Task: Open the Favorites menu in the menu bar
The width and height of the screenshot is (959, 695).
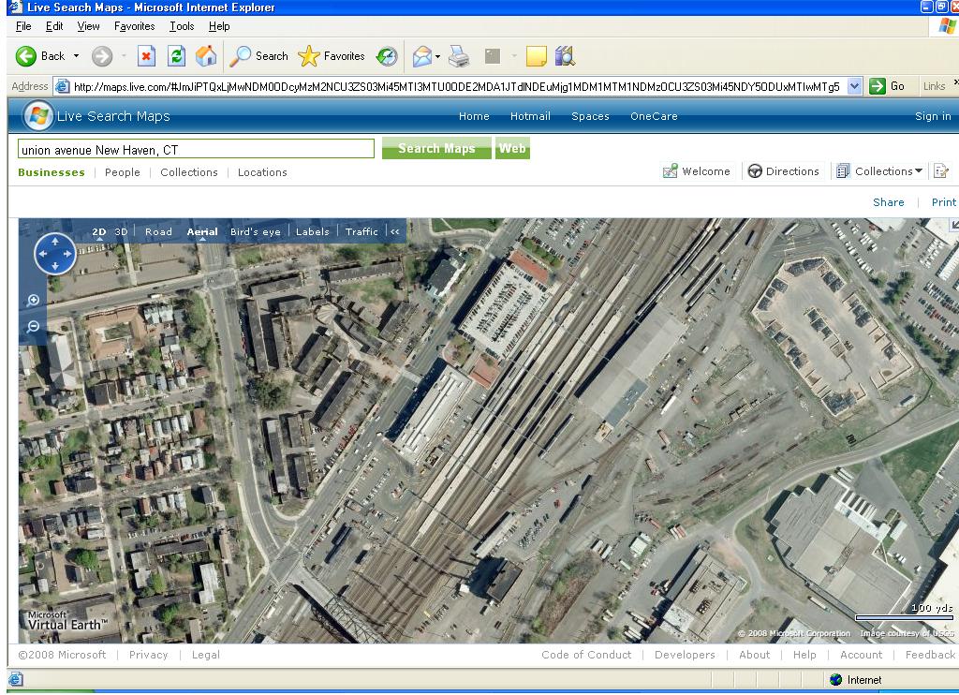Action: click(x=135, y=26)
